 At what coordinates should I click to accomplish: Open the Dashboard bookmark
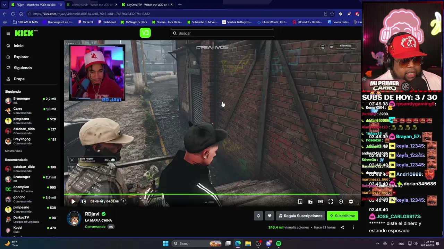[x=107, y=22]
